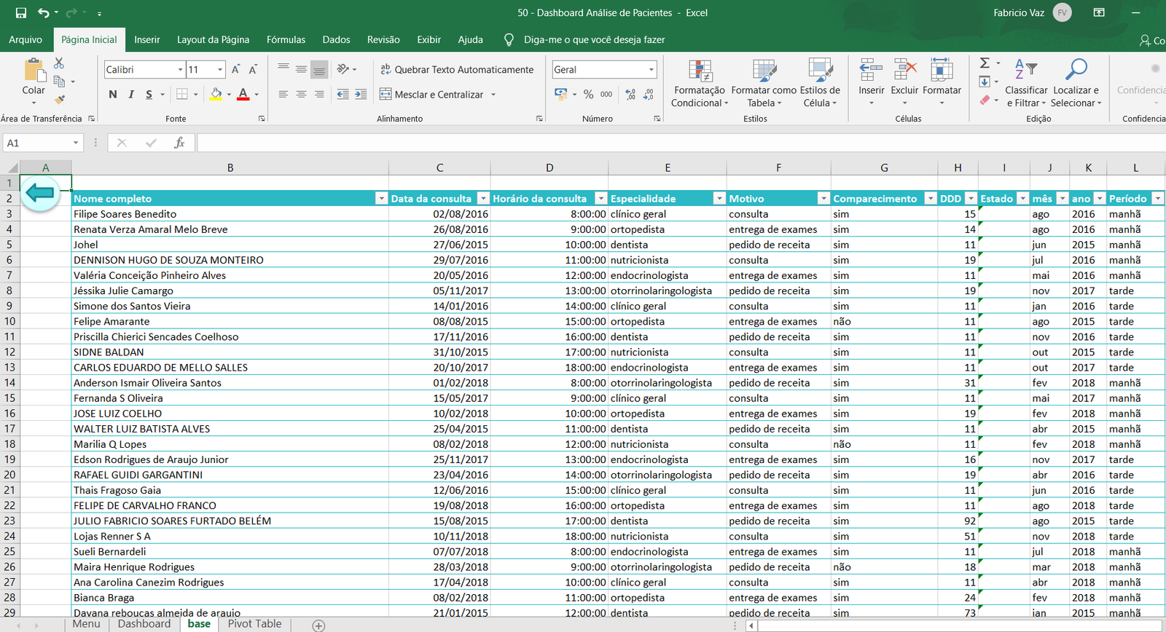
Task: Open Classificar e Filtrar menu
Action: [1026, 83]
